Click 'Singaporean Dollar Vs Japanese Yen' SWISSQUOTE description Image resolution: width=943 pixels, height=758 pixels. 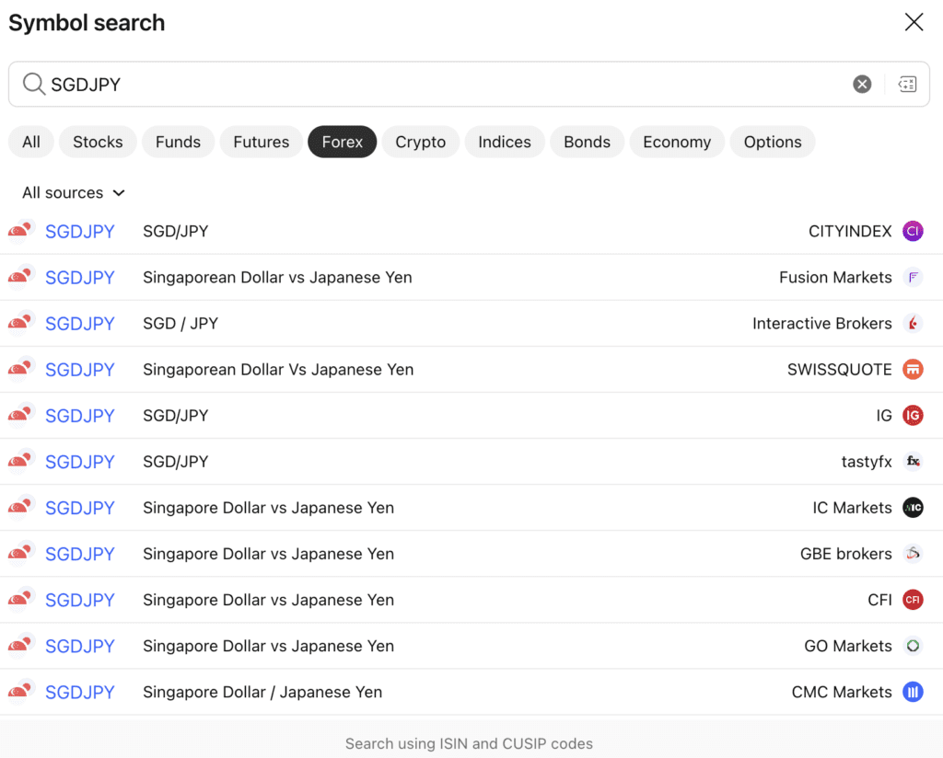tap(278, 370)
